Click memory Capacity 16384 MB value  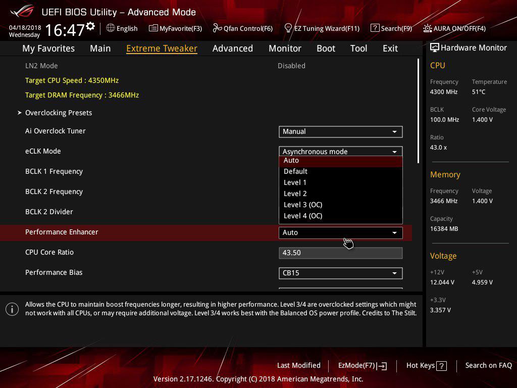tap(444, 229)
